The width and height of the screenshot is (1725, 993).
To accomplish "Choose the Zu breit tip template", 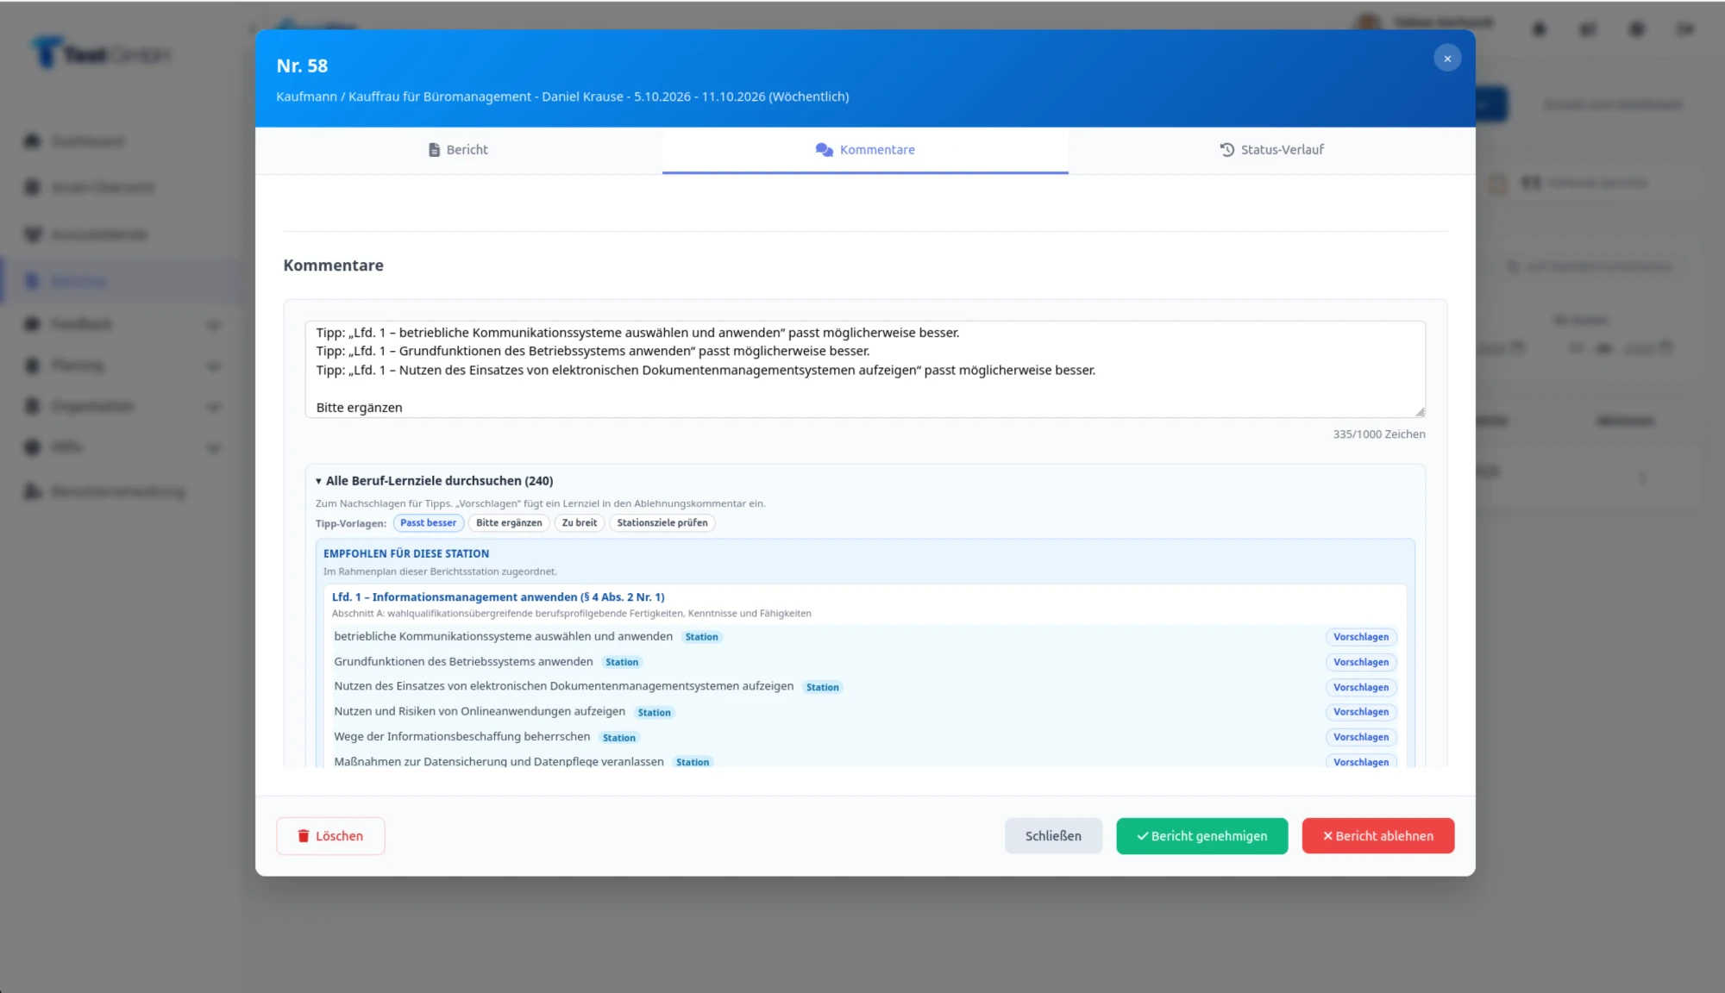I will tap(580, 523).
